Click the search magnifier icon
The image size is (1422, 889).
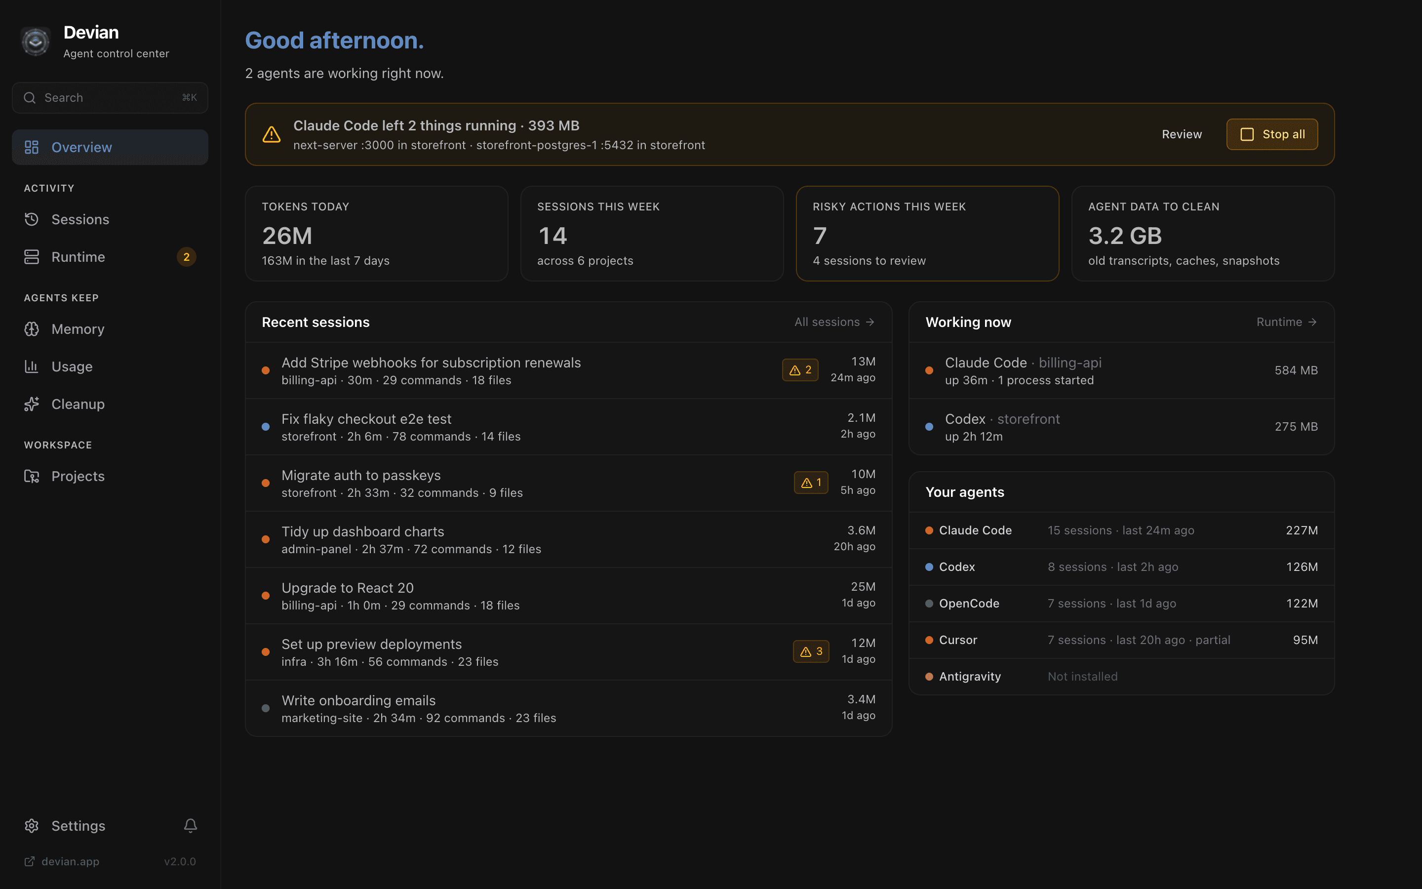pos(30,98)
